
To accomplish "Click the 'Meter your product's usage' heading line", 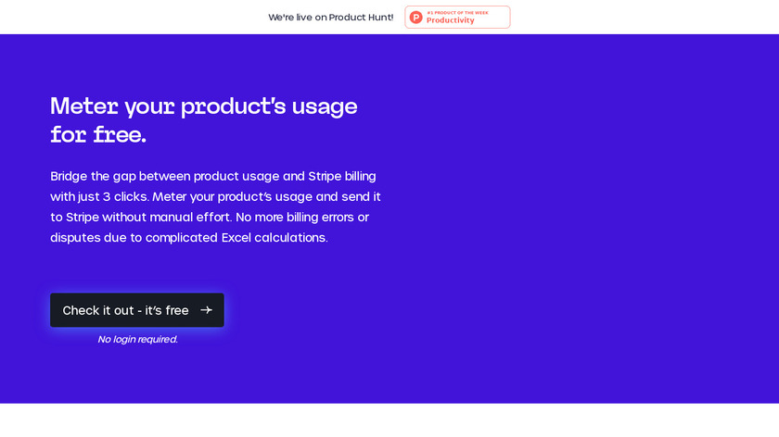I will coord(204,106).
